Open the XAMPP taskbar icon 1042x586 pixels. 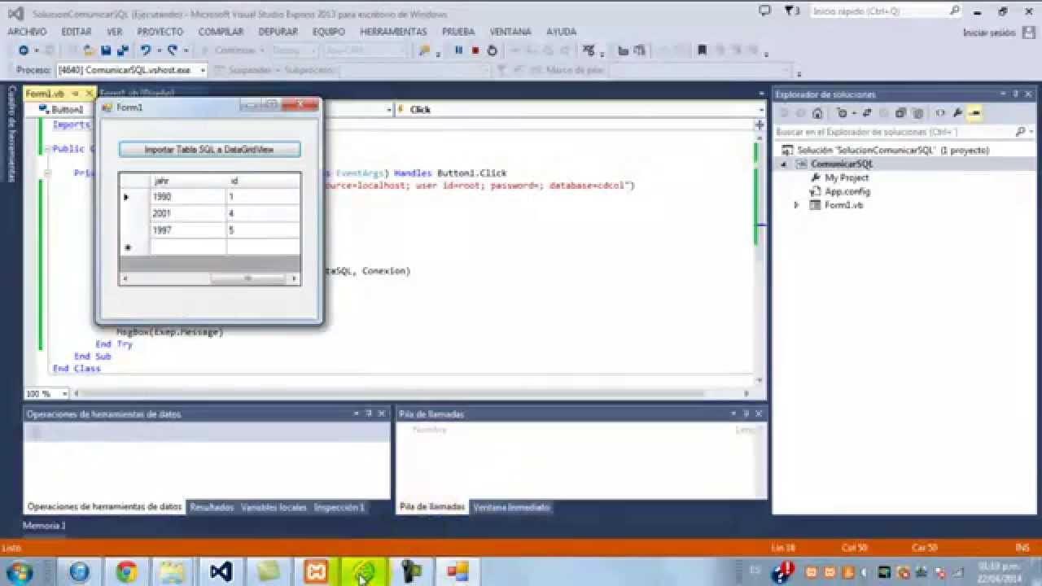(315, 571)
